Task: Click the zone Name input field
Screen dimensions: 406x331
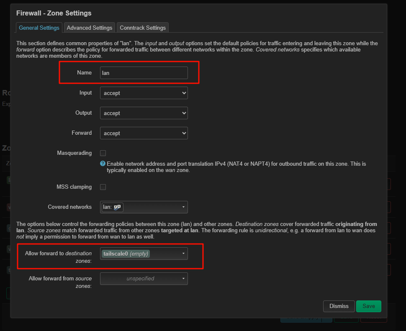Action: [x=144, y=73]
